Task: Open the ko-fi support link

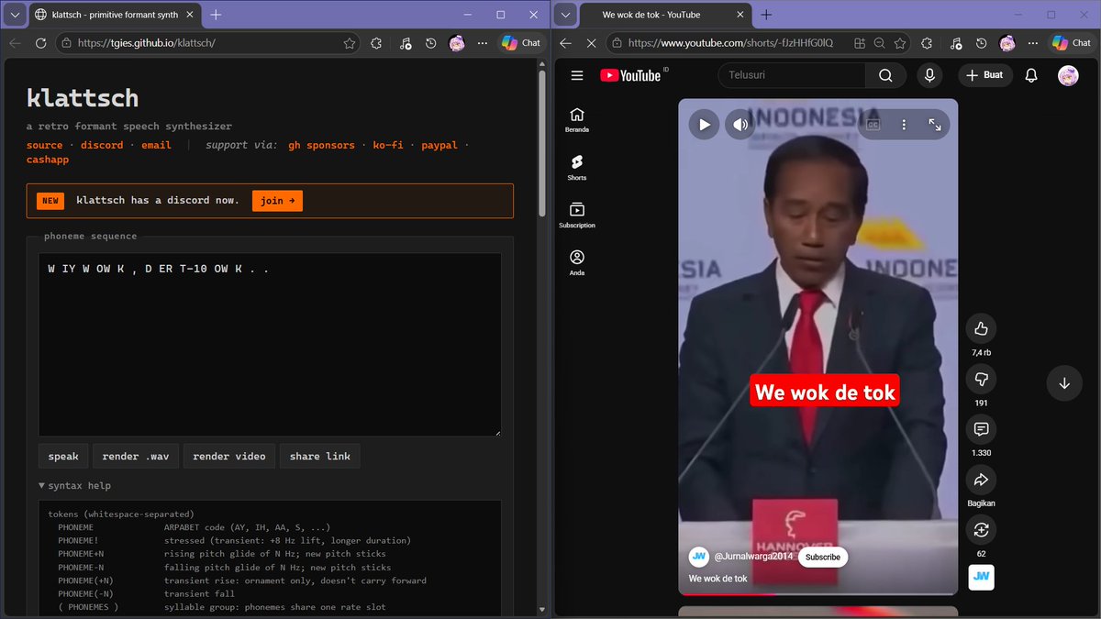Action: coord(388,145)
